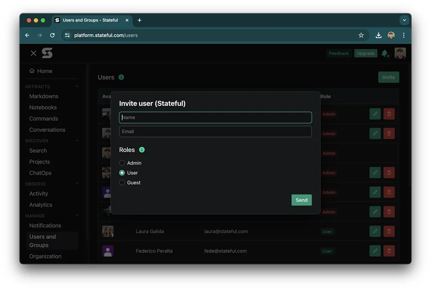Click the Roles info icon

tap(142, 150)
